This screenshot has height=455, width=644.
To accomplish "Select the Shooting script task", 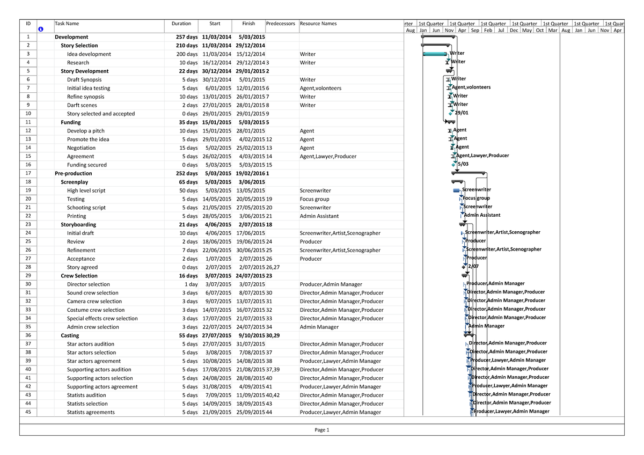I will tap(86, 208).
